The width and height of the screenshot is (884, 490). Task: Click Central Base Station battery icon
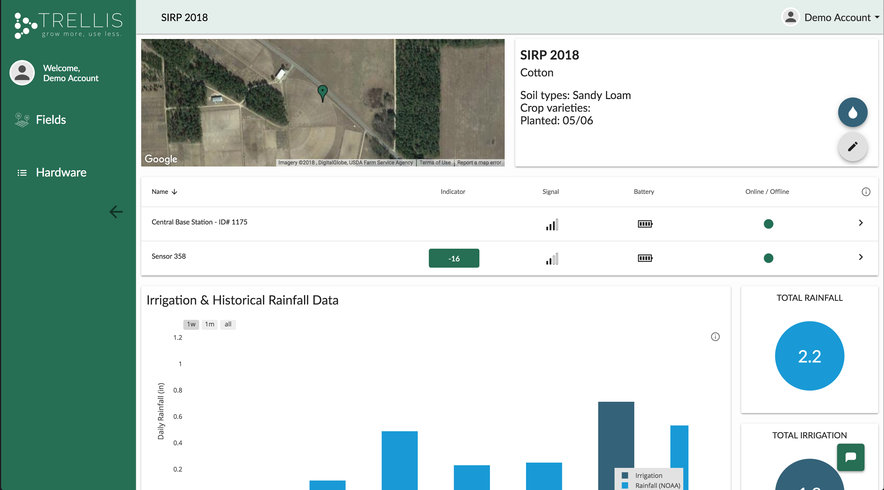pos(645,224)
